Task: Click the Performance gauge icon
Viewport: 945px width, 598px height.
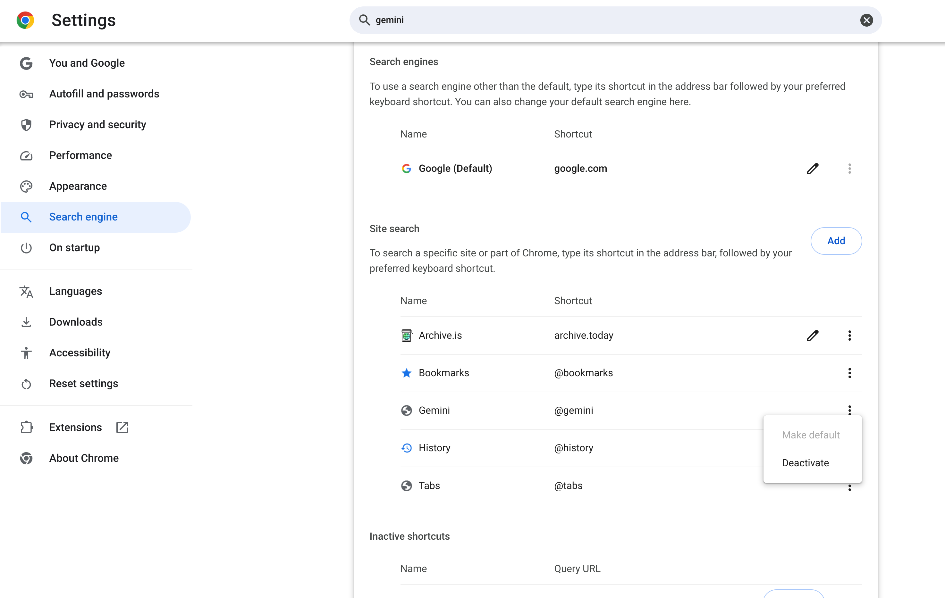Action: [x=26, y=156]
